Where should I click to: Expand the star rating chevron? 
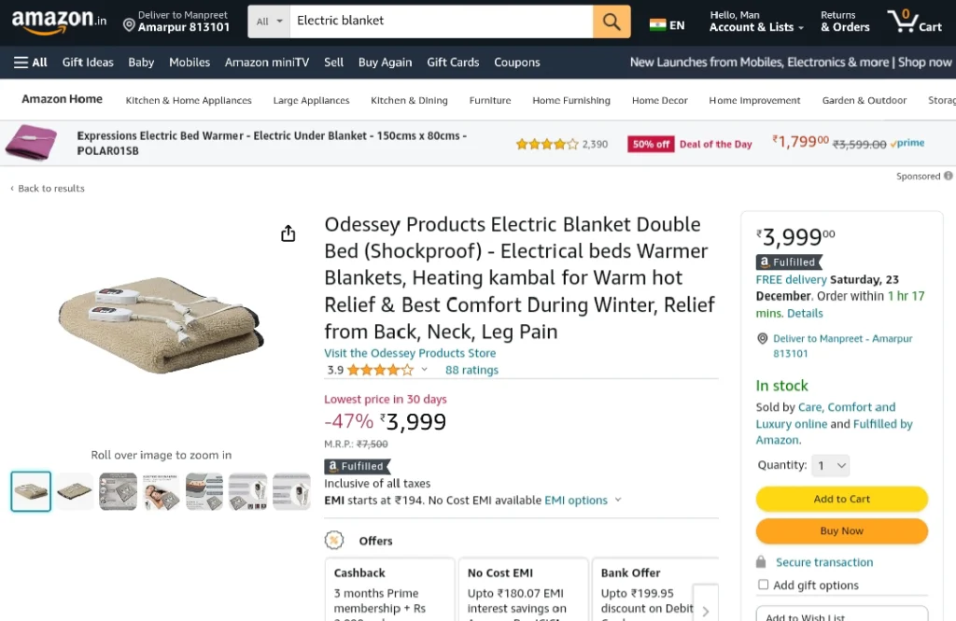[425, 370]
